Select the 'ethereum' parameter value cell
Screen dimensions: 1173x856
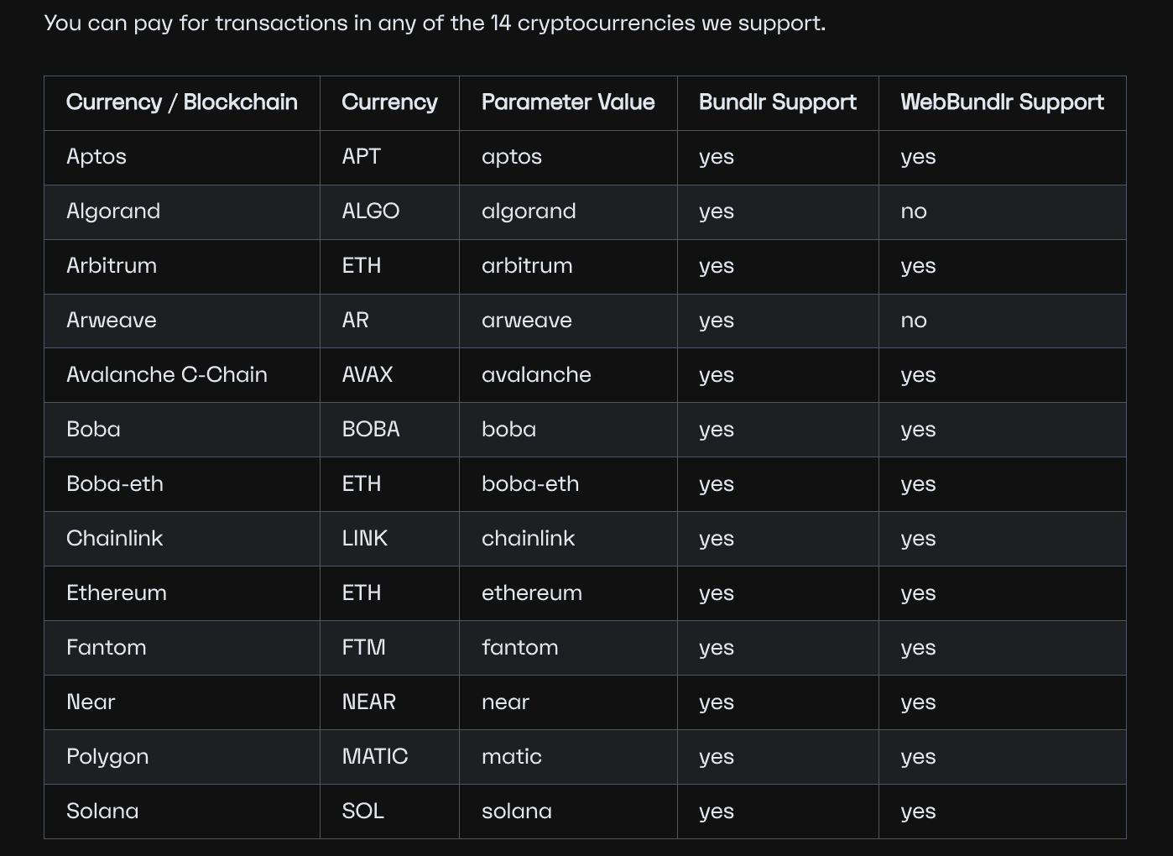coord(532,593)
